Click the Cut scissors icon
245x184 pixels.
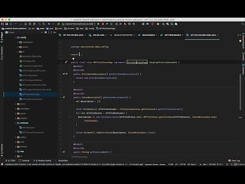[x=26, y=24]
